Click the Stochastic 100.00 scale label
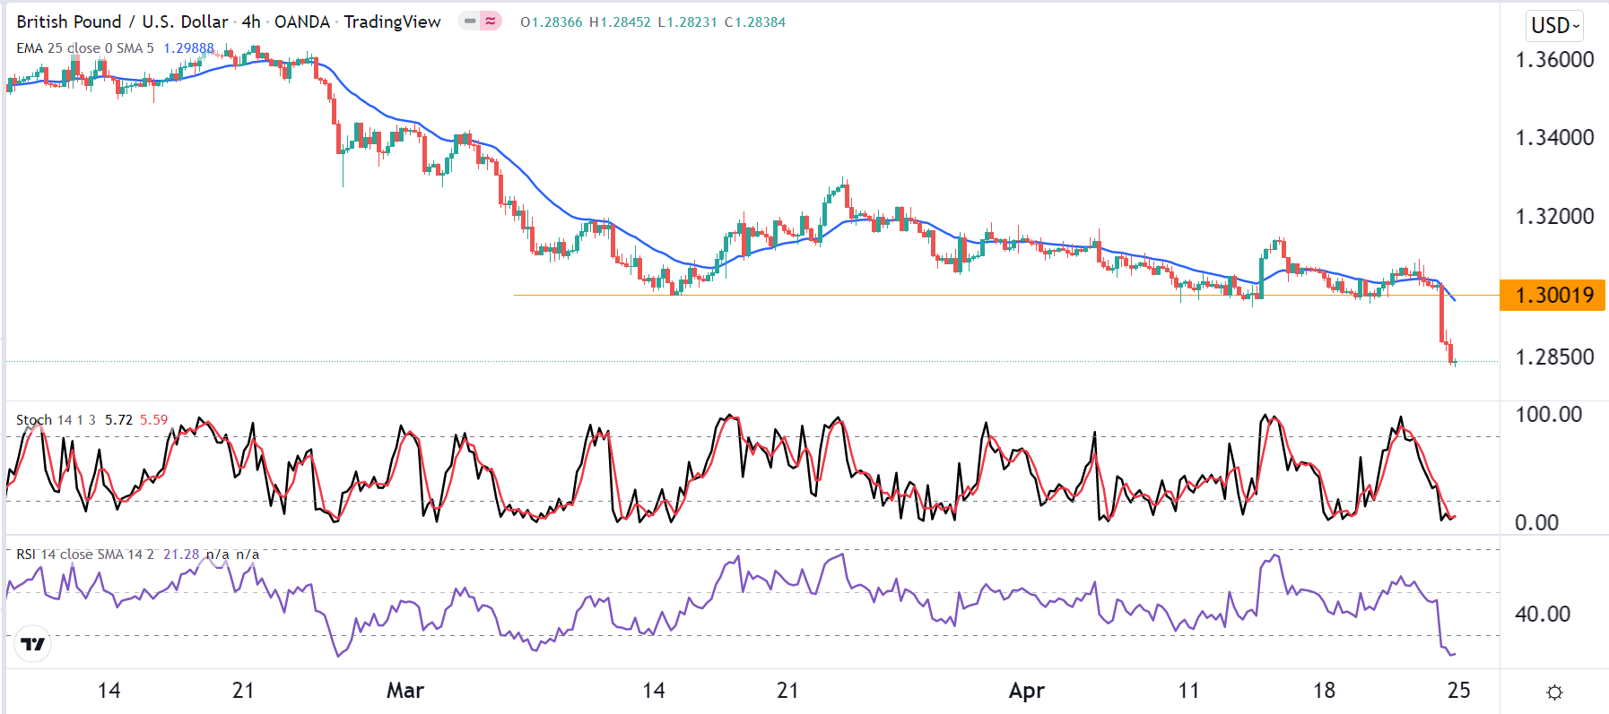1609x714 pixels. point(1548,414)
